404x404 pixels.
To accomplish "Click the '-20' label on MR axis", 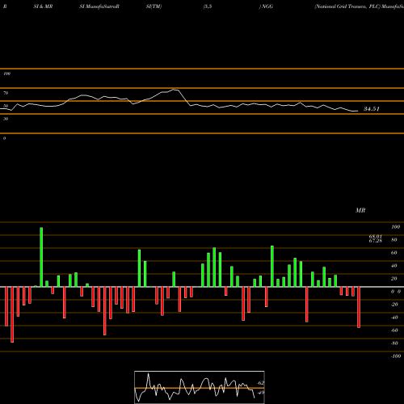I will tap(394, 305).
